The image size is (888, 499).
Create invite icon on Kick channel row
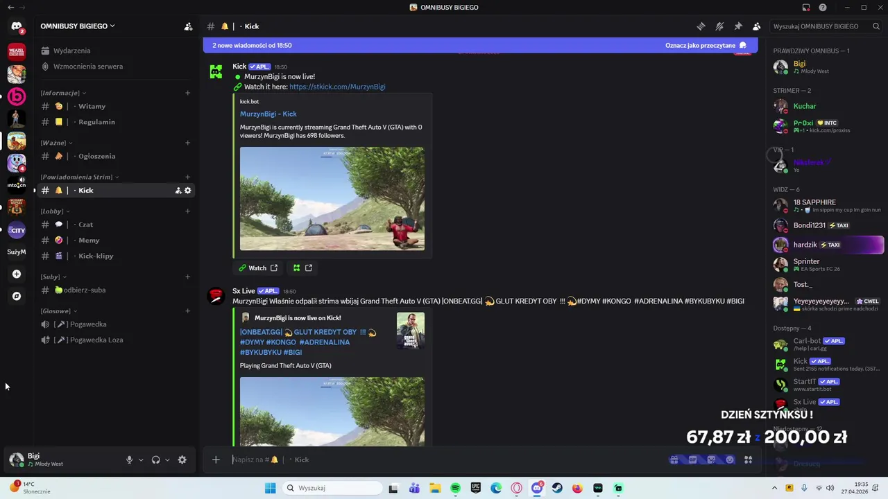(x=178, y=191)
